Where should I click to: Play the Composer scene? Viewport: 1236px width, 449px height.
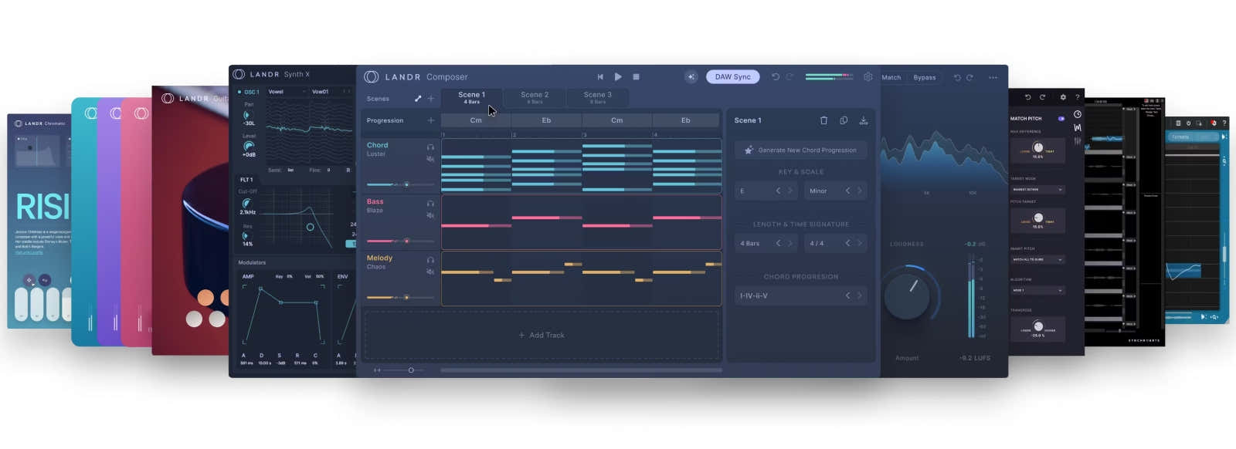(618, 77)
